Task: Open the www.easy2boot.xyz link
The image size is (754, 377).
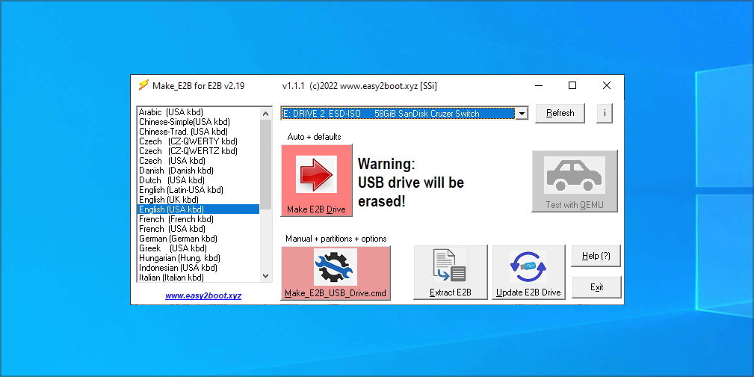Action: click(x=203, y=295)
